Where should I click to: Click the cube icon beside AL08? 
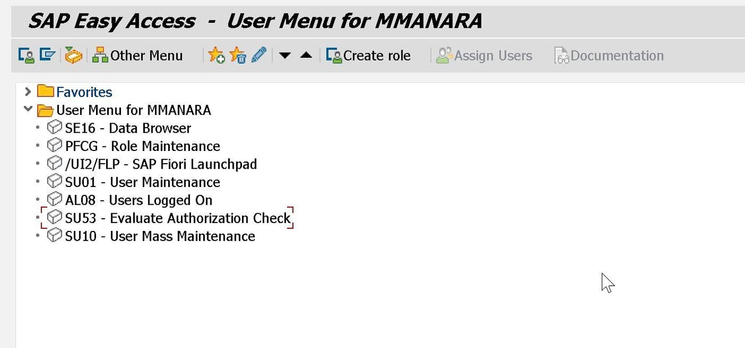(55, 199)
